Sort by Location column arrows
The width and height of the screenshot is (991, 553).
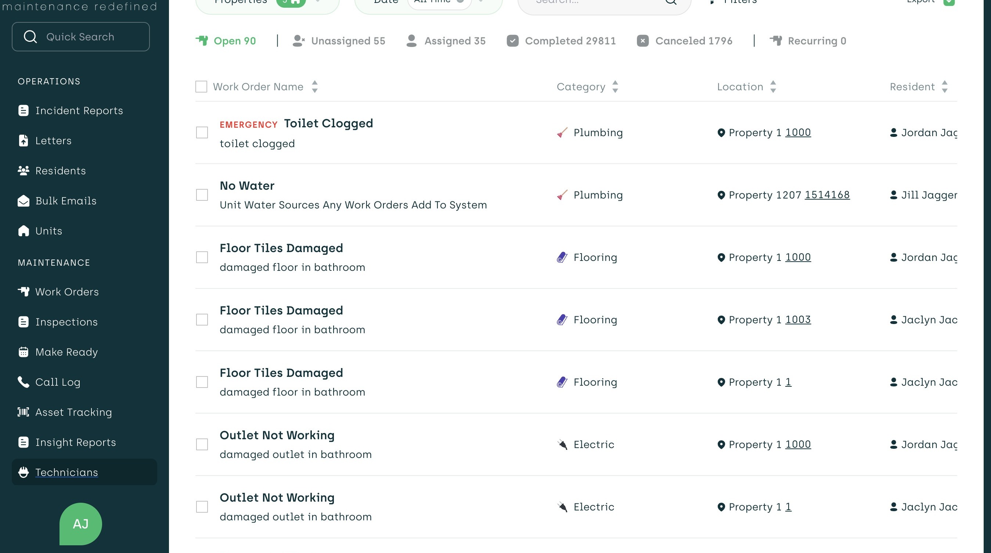pos(773,87)
